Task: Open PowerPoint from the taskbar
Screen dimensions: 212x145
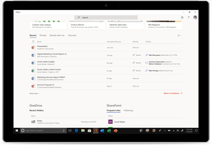Action: coord(115,131)
